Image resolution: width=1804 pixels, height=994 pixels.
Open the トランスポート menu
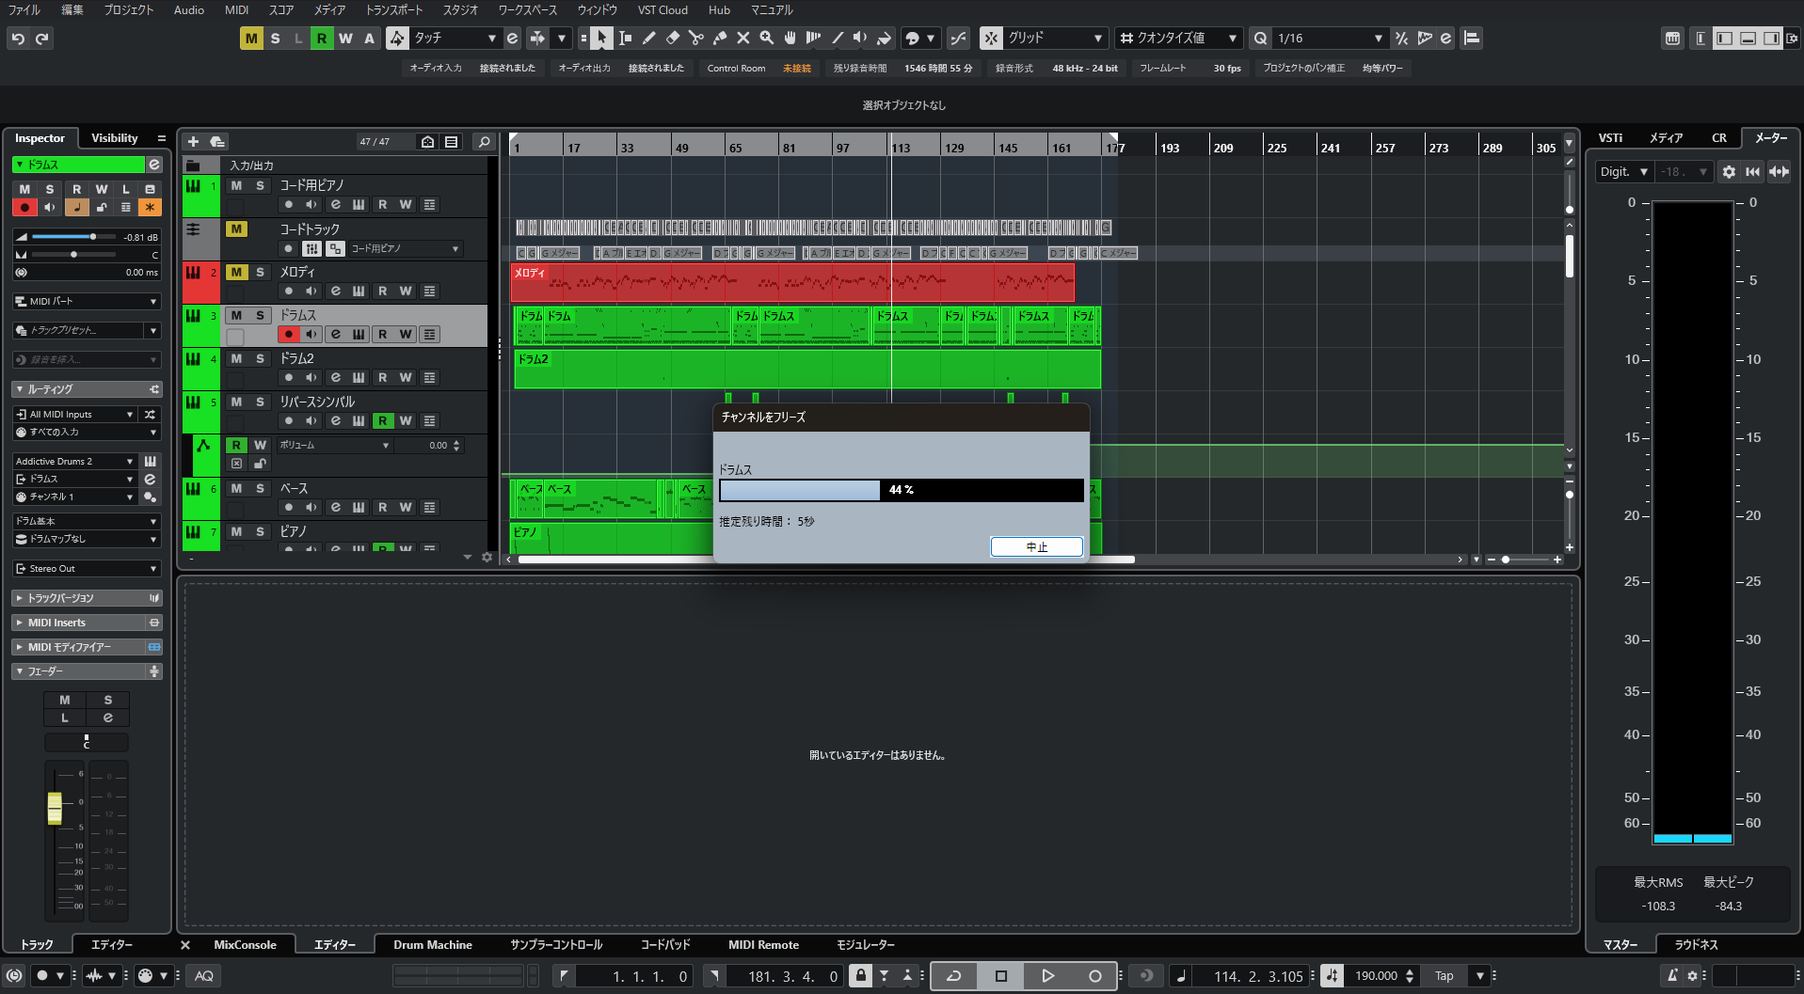pyautogui.click(x=393, y=10)
